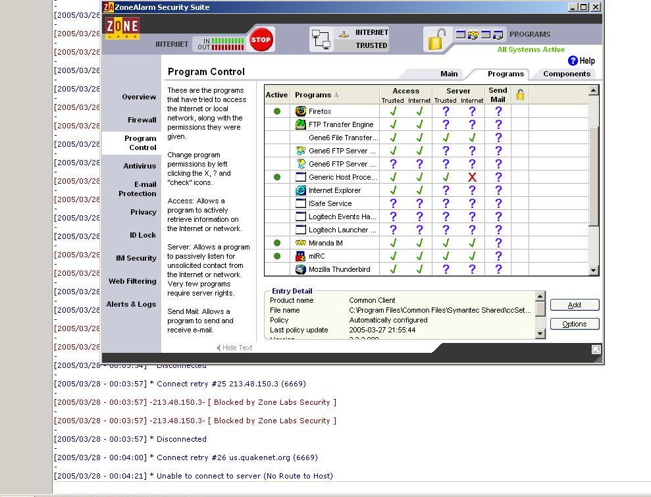Toggle Mozilla Thunderbird Server Trusted permission

[446, 269]
